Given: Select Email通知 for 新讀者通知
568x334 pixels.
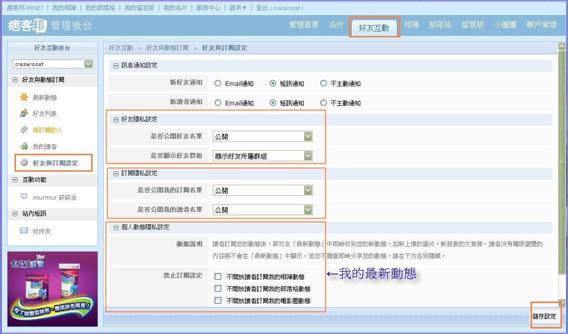Looking at the screenshot, I should click(x=218, y=103).
